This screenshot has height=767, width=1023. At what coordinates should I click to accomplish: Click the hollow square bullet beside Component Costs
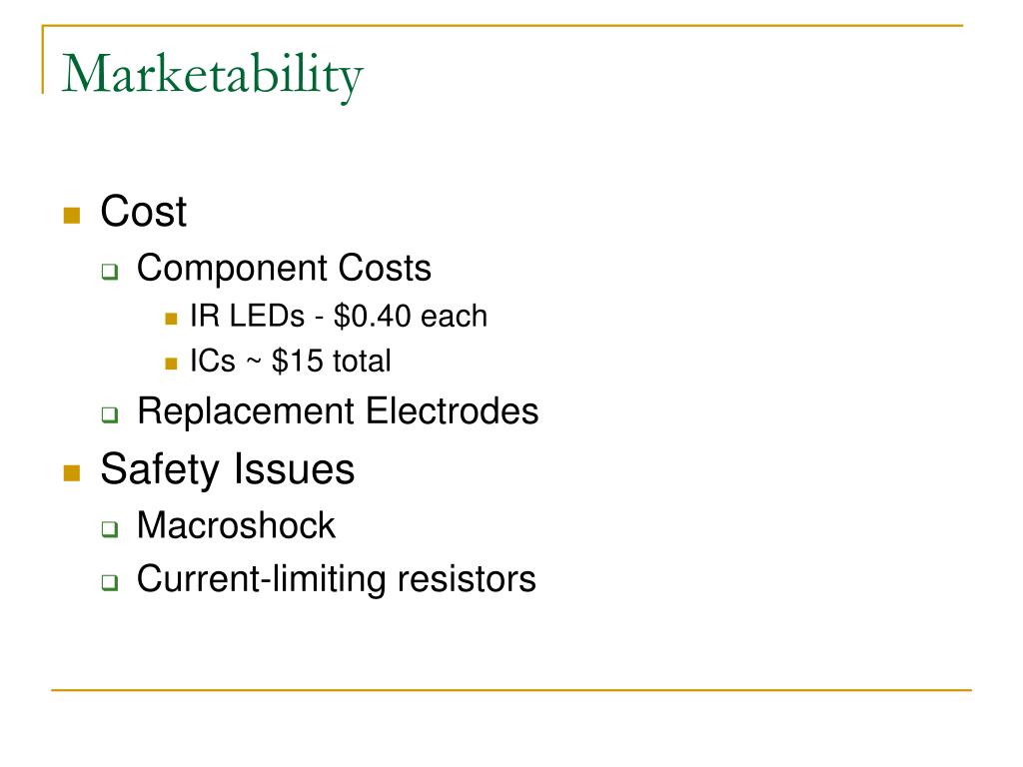coord(110,272)
